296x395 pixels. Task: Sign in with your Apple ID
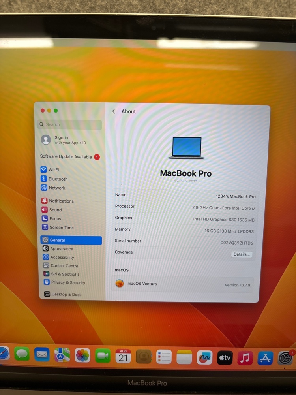64,140
